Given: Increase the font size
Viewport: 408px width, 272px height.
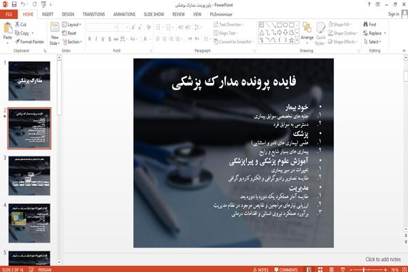Looking at the screenshot, I should (133, 27).
